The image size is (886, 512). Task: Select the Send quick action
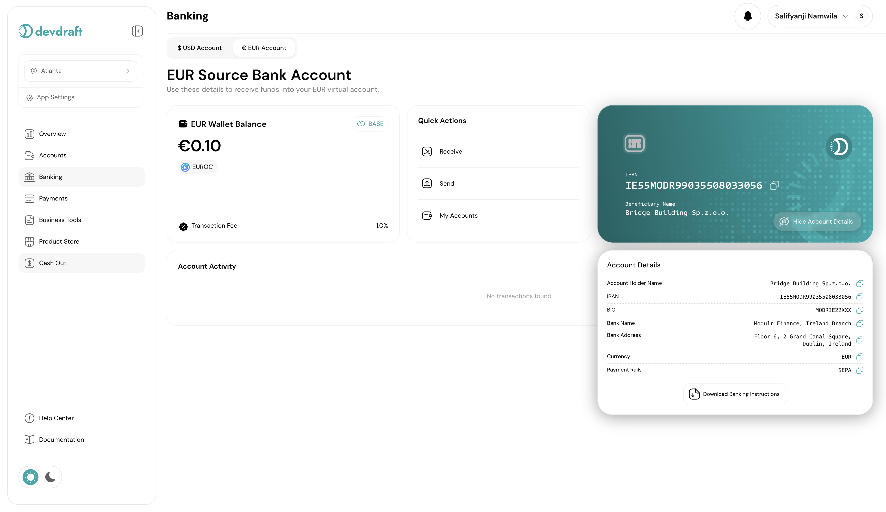[x=446, y=183]
